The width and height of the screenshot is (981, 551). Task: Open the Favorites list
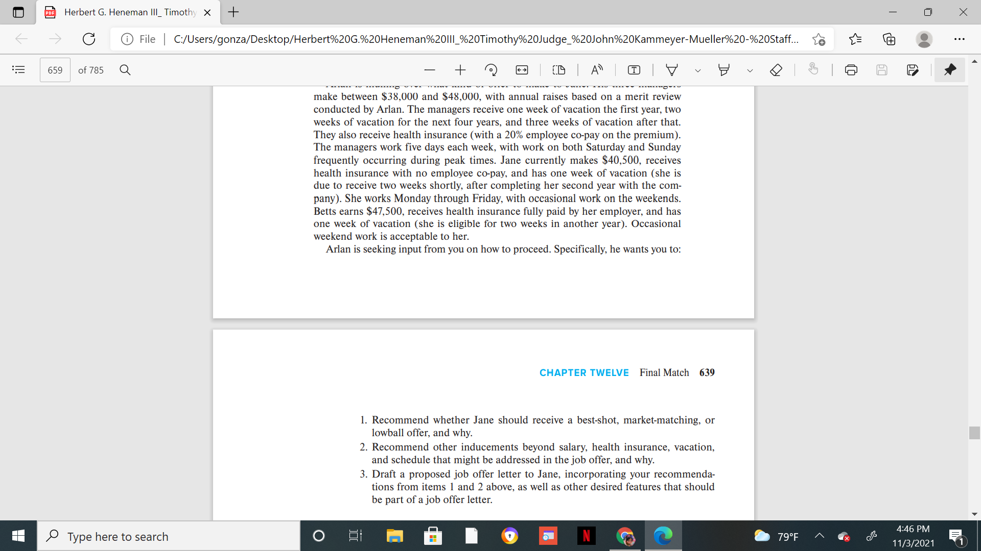[855, 39]
